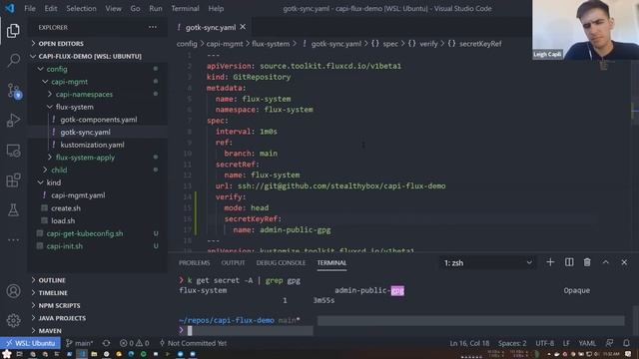
Task: Open the Terminal menu
Action: (x=185, y=8)
